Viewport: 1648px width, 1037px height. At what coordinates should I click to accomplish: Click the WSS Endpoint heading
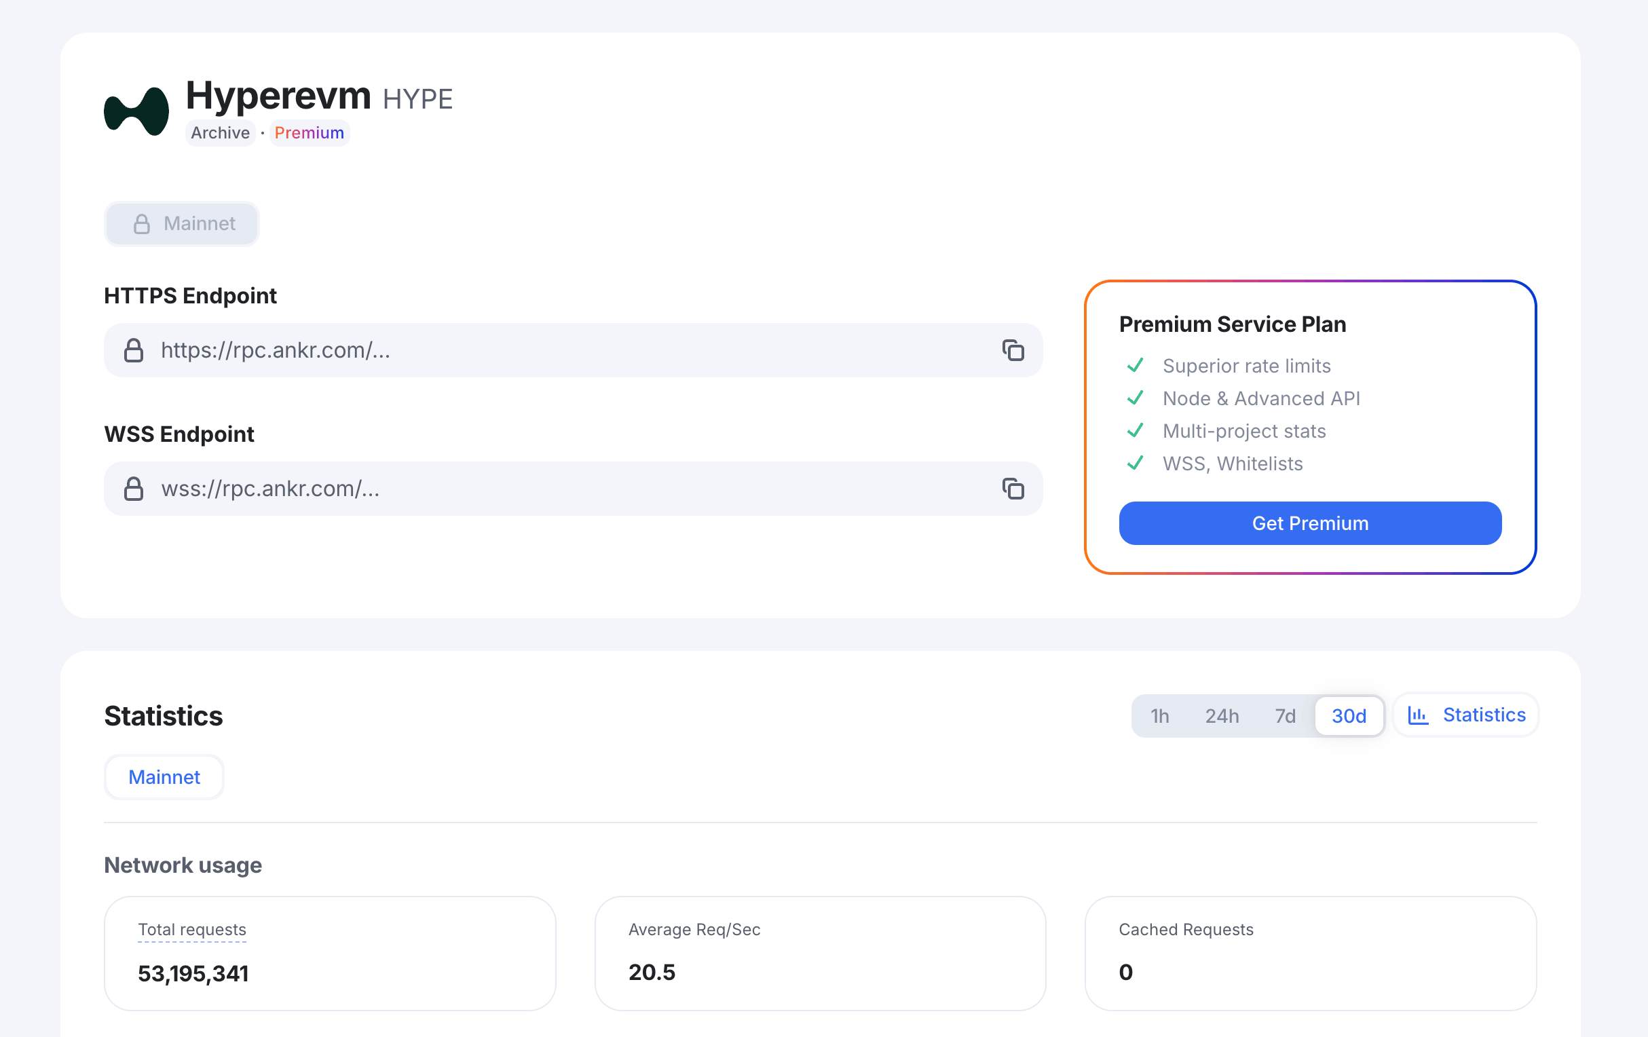(179, 434)
